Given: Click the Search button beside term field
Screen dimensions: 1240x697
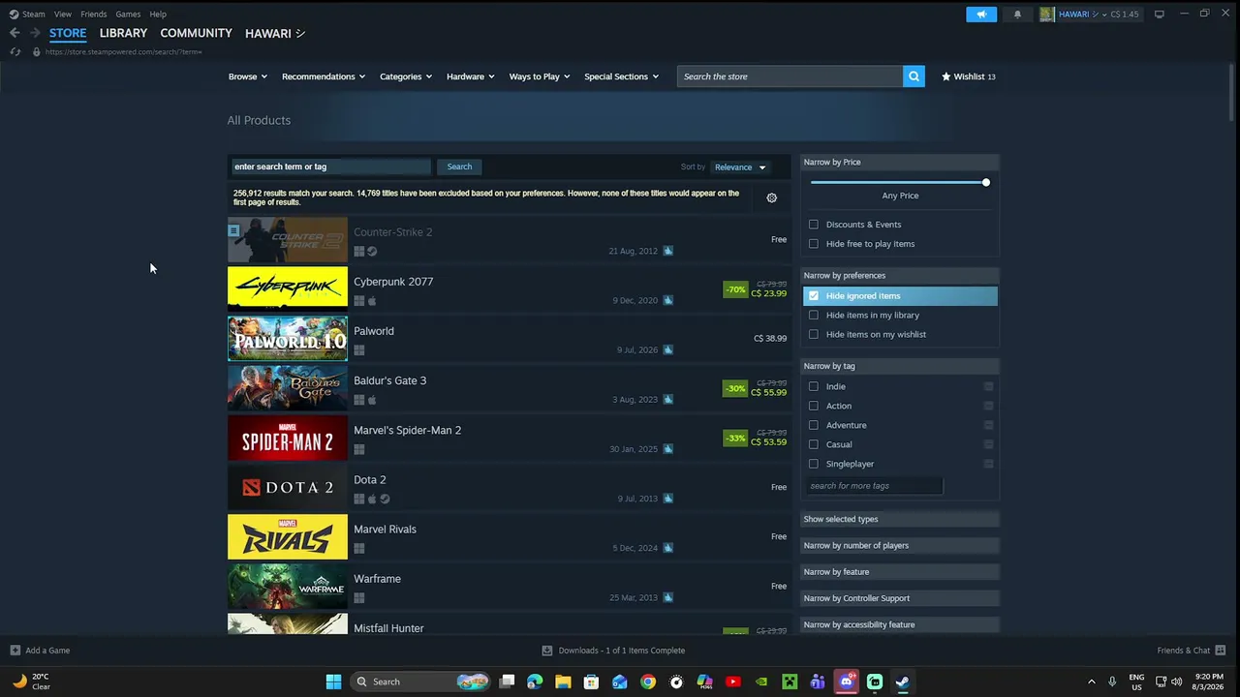Looking at the screenshot, I should (459, 167).
